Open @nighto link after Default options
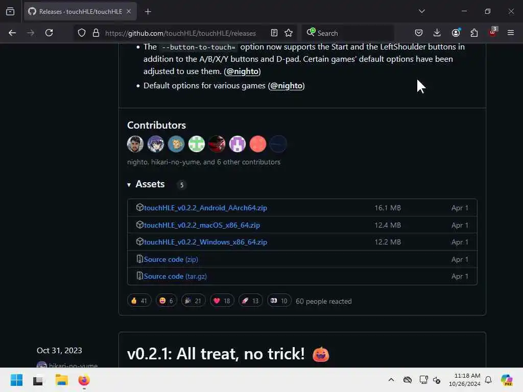This screenshot has height=392, width=523. 286,86
